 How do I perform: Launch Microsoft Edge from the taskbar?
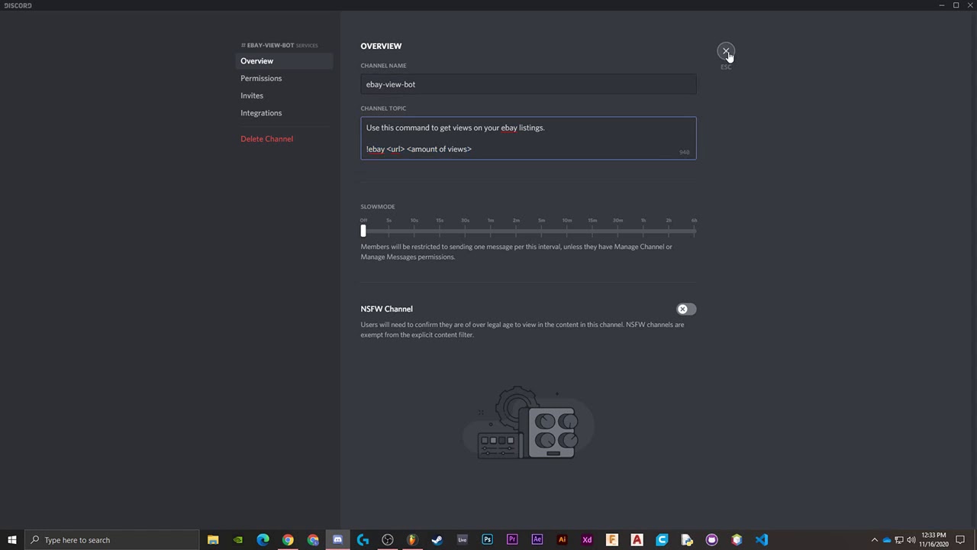click(x=263, y=540)
